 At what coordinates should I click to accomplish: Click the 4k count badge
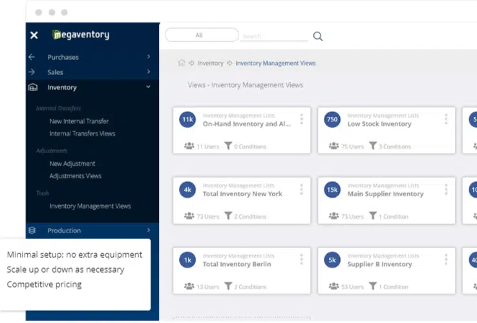[x=187, y=190]
